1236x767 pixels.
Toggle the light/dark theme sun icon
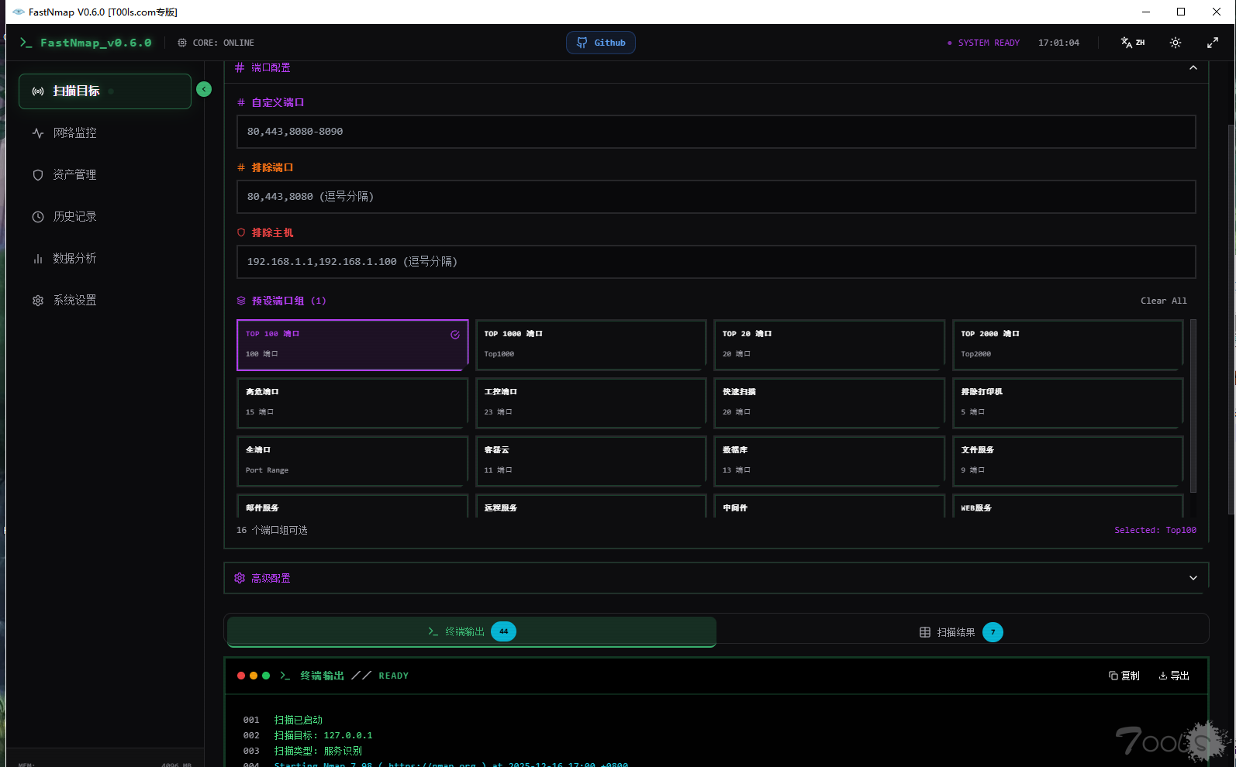1175,43
